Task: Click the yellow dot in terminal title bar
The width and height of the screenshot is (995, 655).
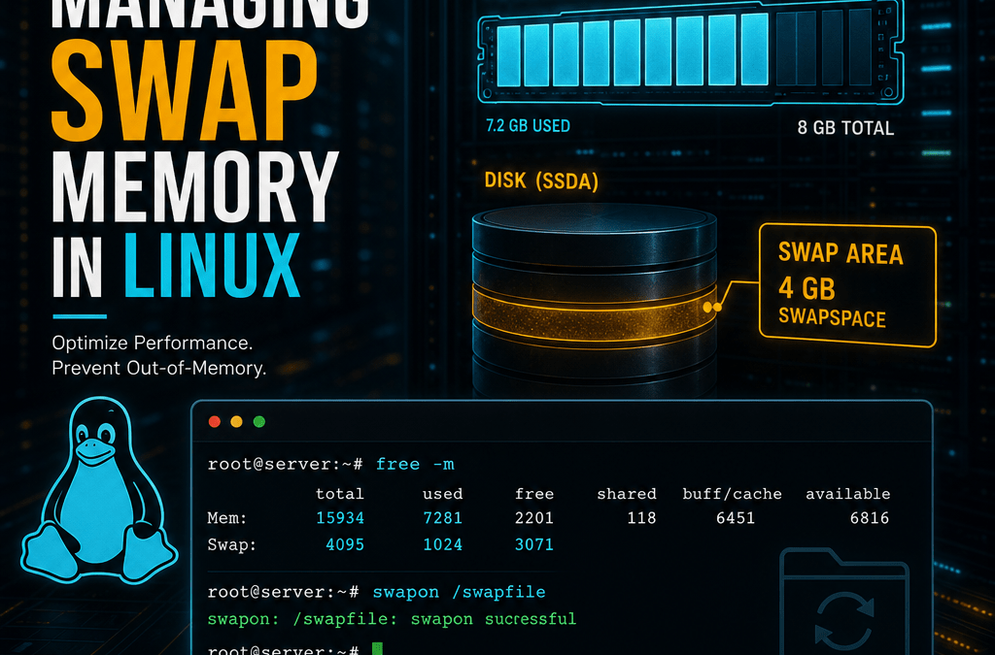Action: [237, 422]
